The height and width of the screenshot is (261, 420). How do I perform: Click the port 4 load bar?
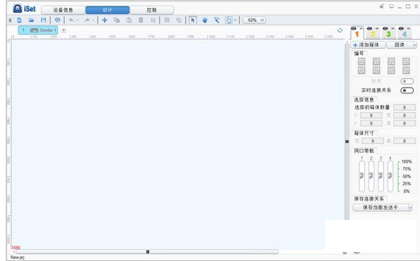tap(390, 176)
